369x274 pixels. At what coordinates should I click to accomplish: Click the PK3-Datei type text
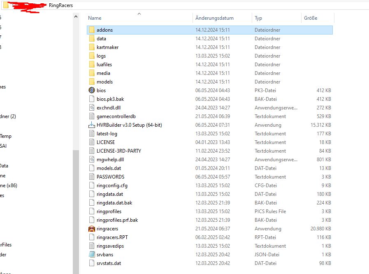pyautogui.click(x=265, y=91)
